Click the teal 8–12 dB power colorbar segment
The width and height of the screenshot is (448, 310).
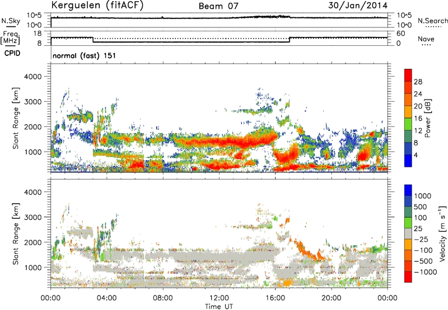[x=408, y=136]
